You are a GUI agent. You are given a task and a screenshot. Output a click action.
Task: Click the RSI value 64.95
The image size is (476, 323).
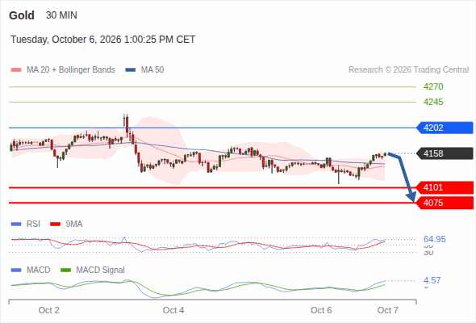(x=435, y=239)
